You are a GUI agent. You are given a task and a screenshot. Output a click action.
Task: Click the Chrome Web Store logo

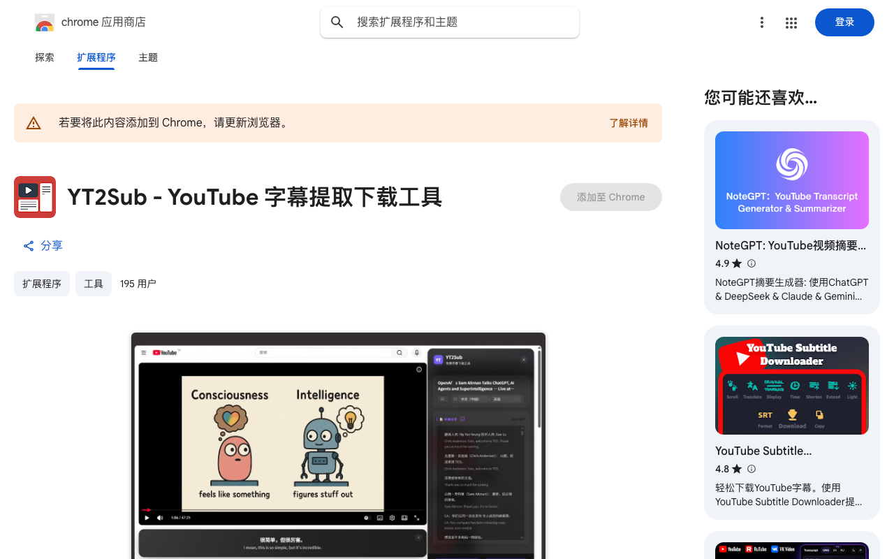(45, 22)
